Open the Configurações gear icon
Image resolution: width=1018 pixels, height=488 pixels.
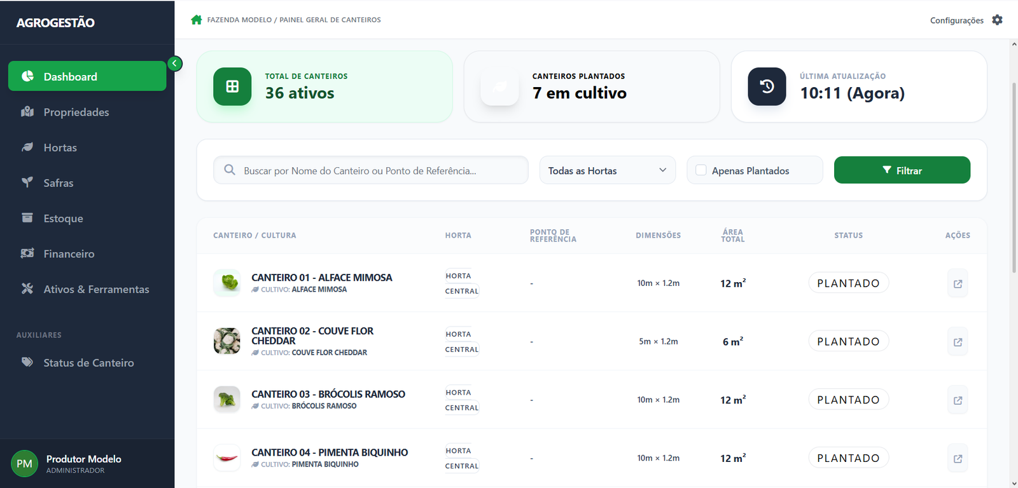(997, 20)
